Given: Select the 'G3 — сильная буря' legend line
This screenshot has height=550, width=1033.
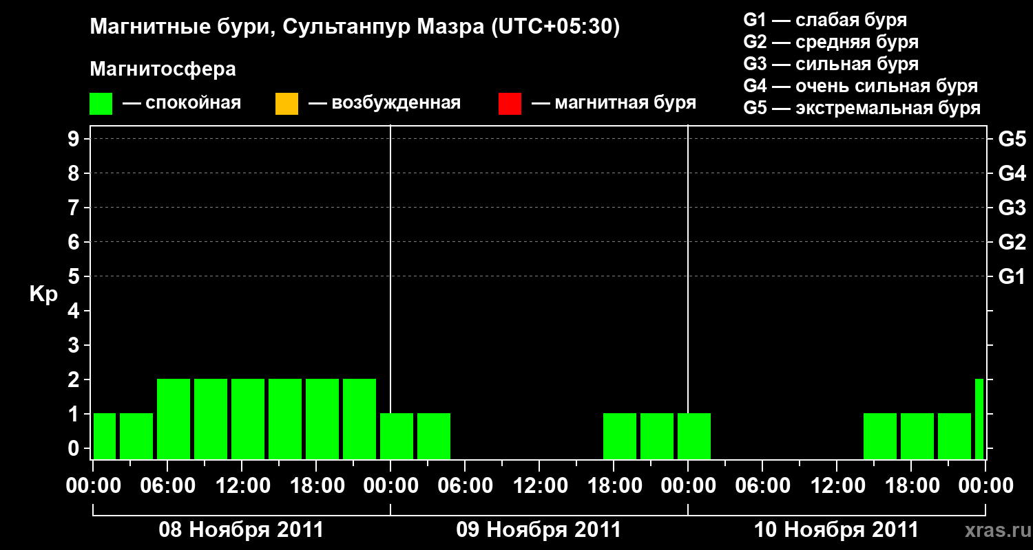Looking at the screenshot, I should 831,64.
